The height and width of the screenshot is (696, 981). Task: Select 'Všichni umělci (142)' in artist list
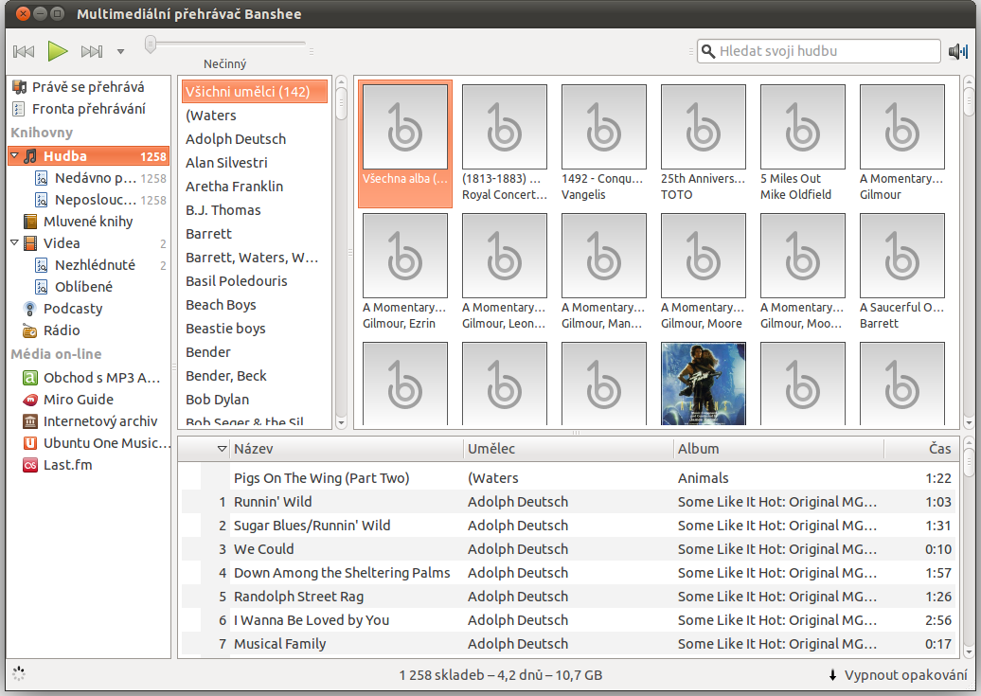click(x=255, y=92)
